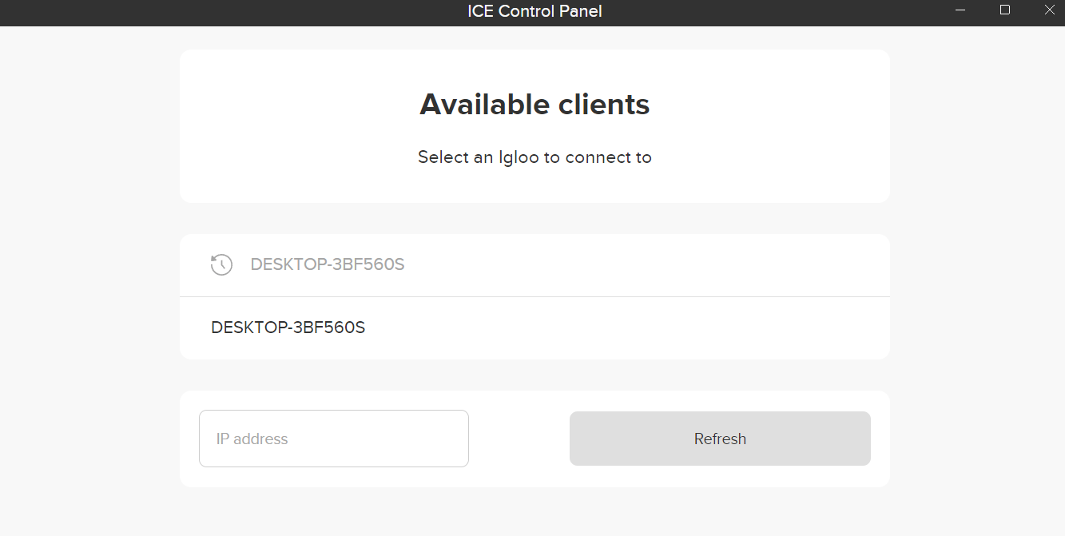
Task: Maximize the ICE Control Panel window
Action: (1004, 10)
